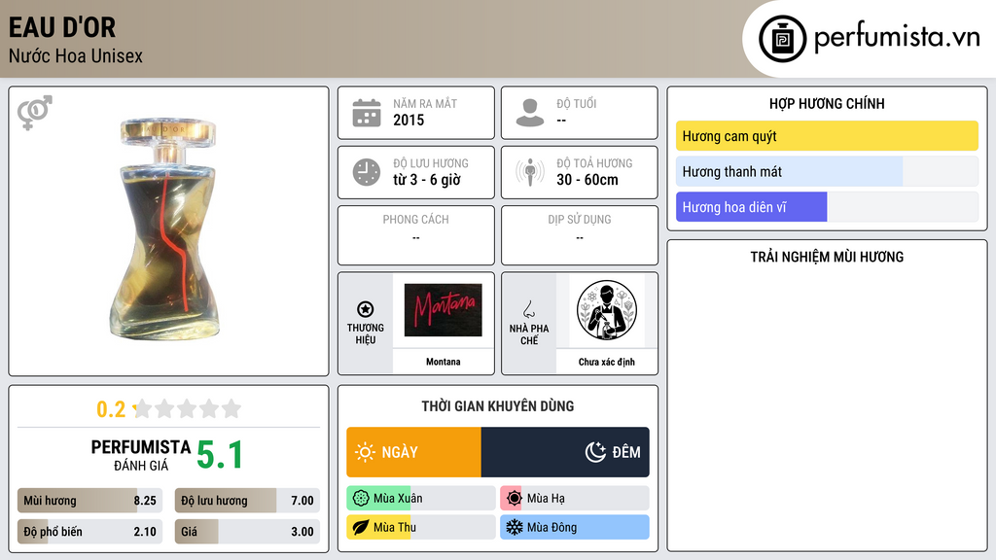Select the Mùa Đông season bar

[575, 527]
